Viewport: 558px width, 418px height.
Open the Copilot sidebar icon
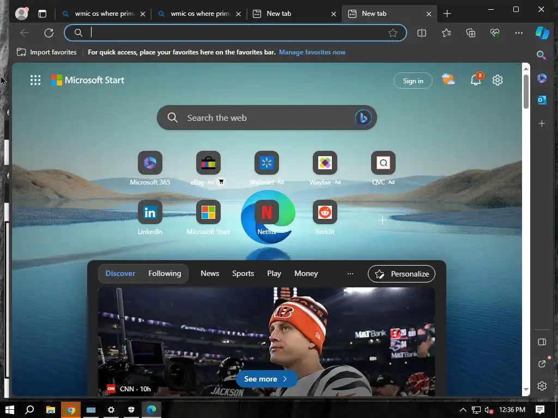pos(542,33)
